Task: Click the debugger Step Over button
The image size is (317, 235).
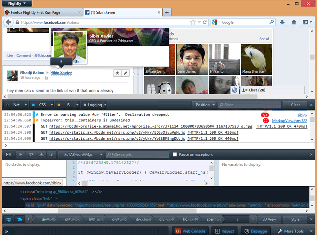Action: (x=31, y=155)
